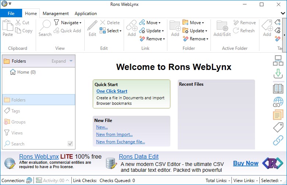Click the Delete button
The image size is (287, 185).
pyautogui.click(x=110, y=23)
